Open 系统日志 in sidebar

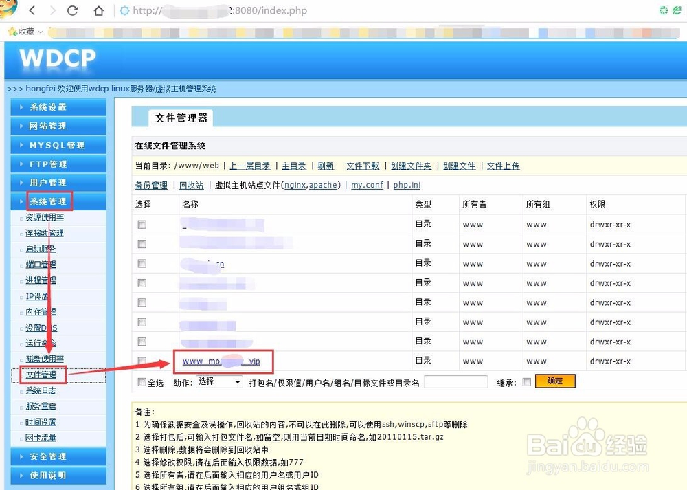[41, 390]
